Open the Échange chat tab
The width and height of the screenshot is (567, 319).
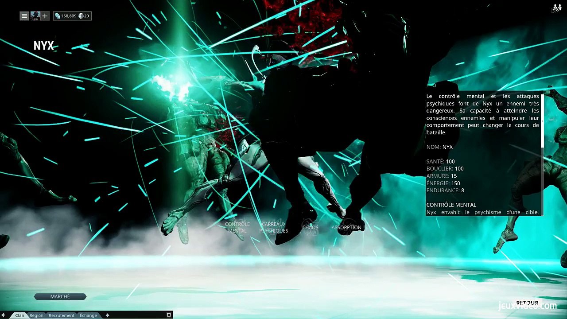[88, 315]
